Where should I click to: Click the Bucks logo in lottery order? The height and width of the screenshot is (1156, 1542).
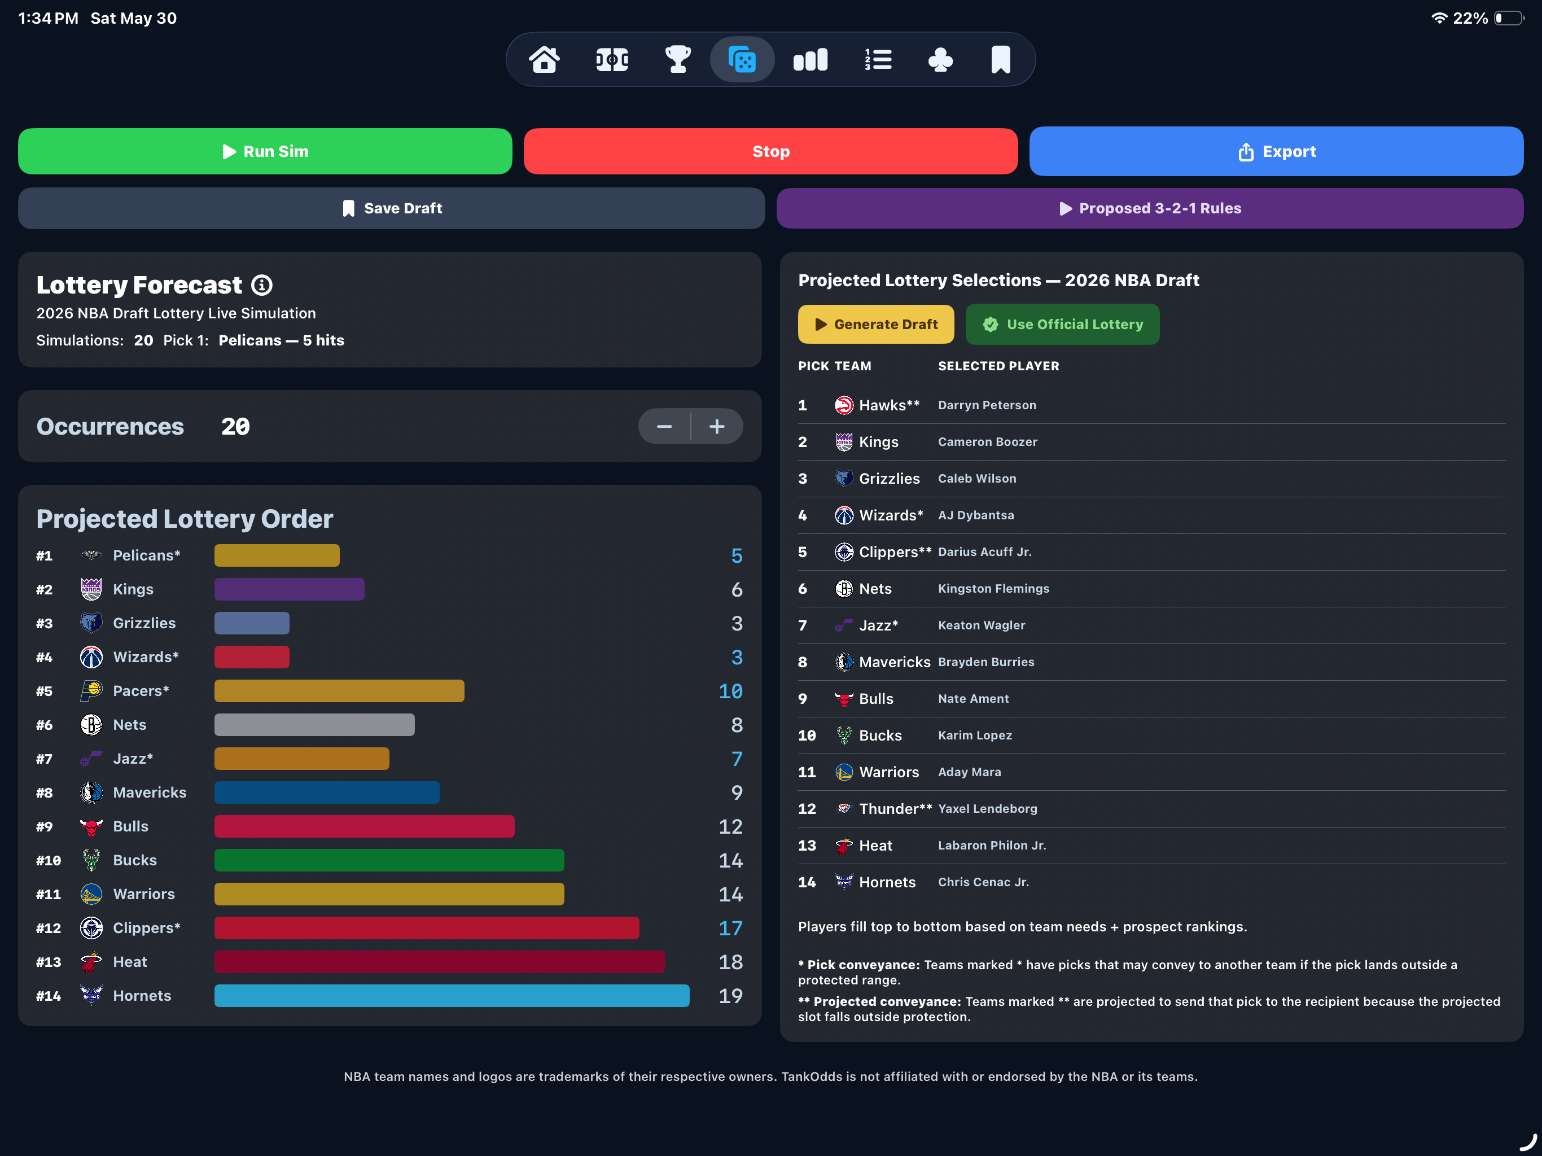[x=91, y=860]
